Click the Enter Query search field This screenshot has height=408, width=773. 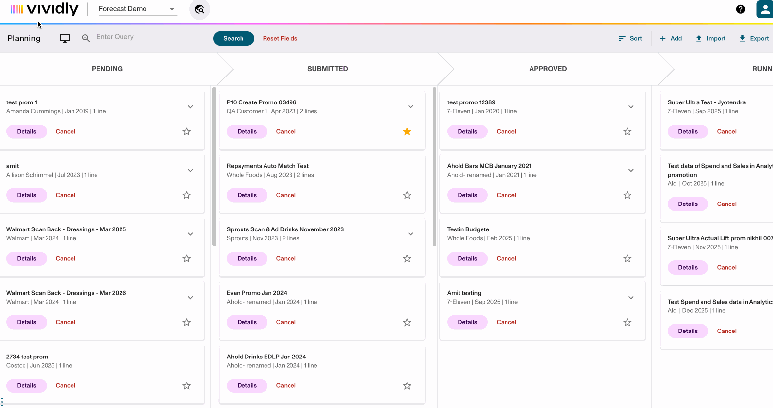149,37
